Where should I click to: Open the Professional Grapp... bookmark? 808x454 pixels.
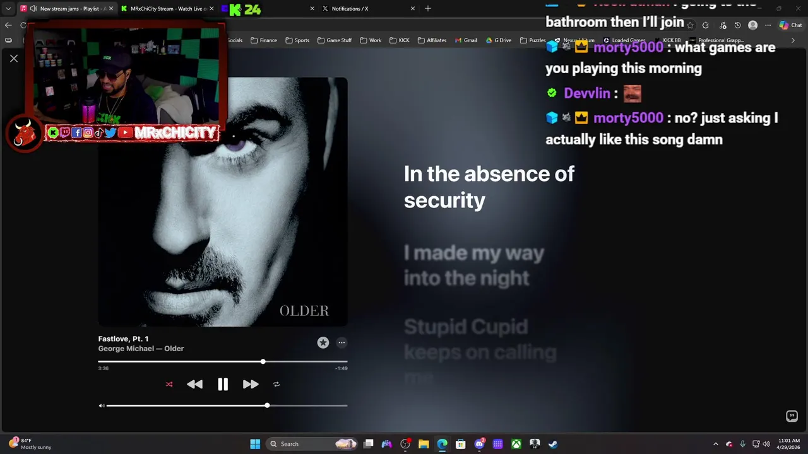click(x=717, y=40)
